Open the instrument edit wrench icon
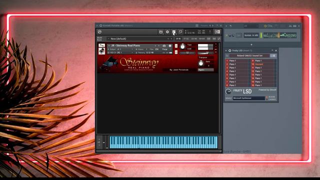 [101, 45]
